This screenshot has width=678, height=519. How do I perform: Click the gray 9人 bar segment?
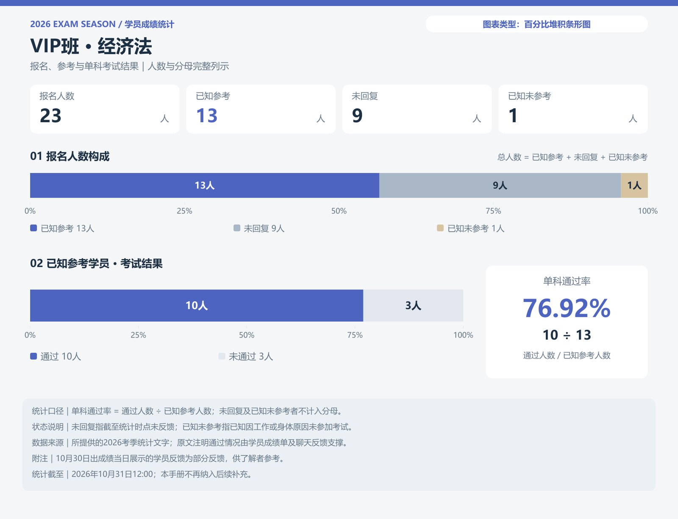pyautogui.click(x=500, y=185)
